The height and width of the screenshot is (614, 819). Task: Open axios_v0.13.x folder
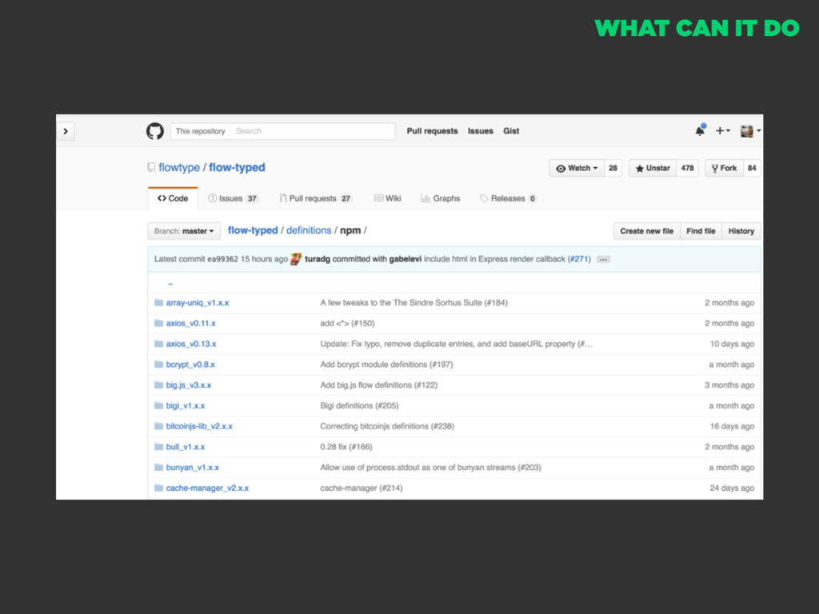pos(191,344)
